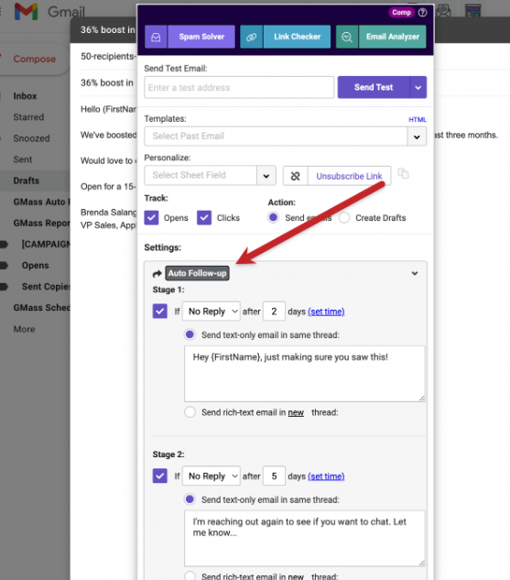This screenshot has height=580, width=510.
Task: Click the Stage 1 days number field
Action: [274, 312]
